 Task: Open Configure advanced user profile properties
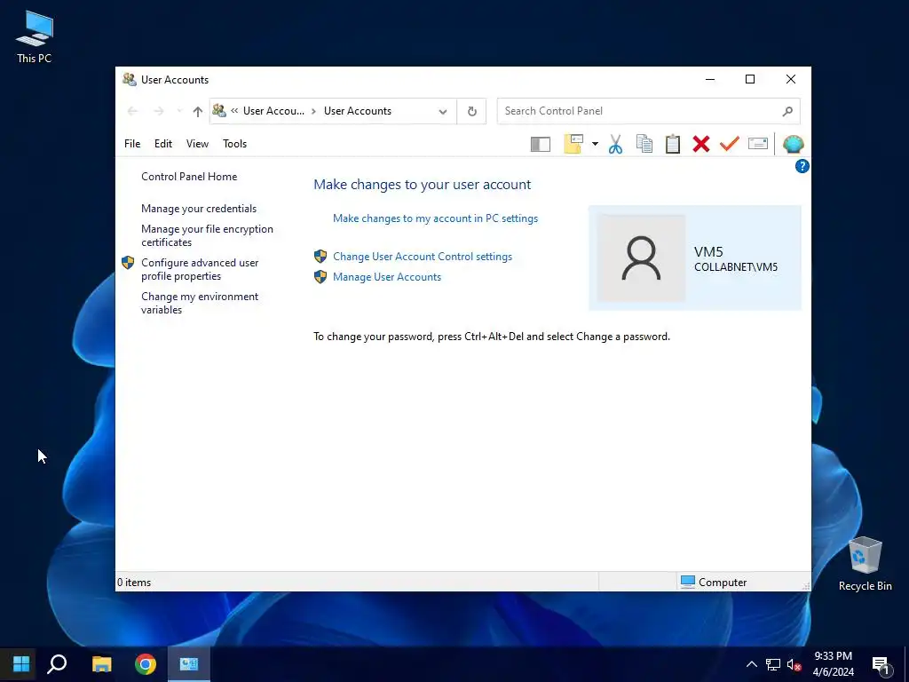pos(200,269)
